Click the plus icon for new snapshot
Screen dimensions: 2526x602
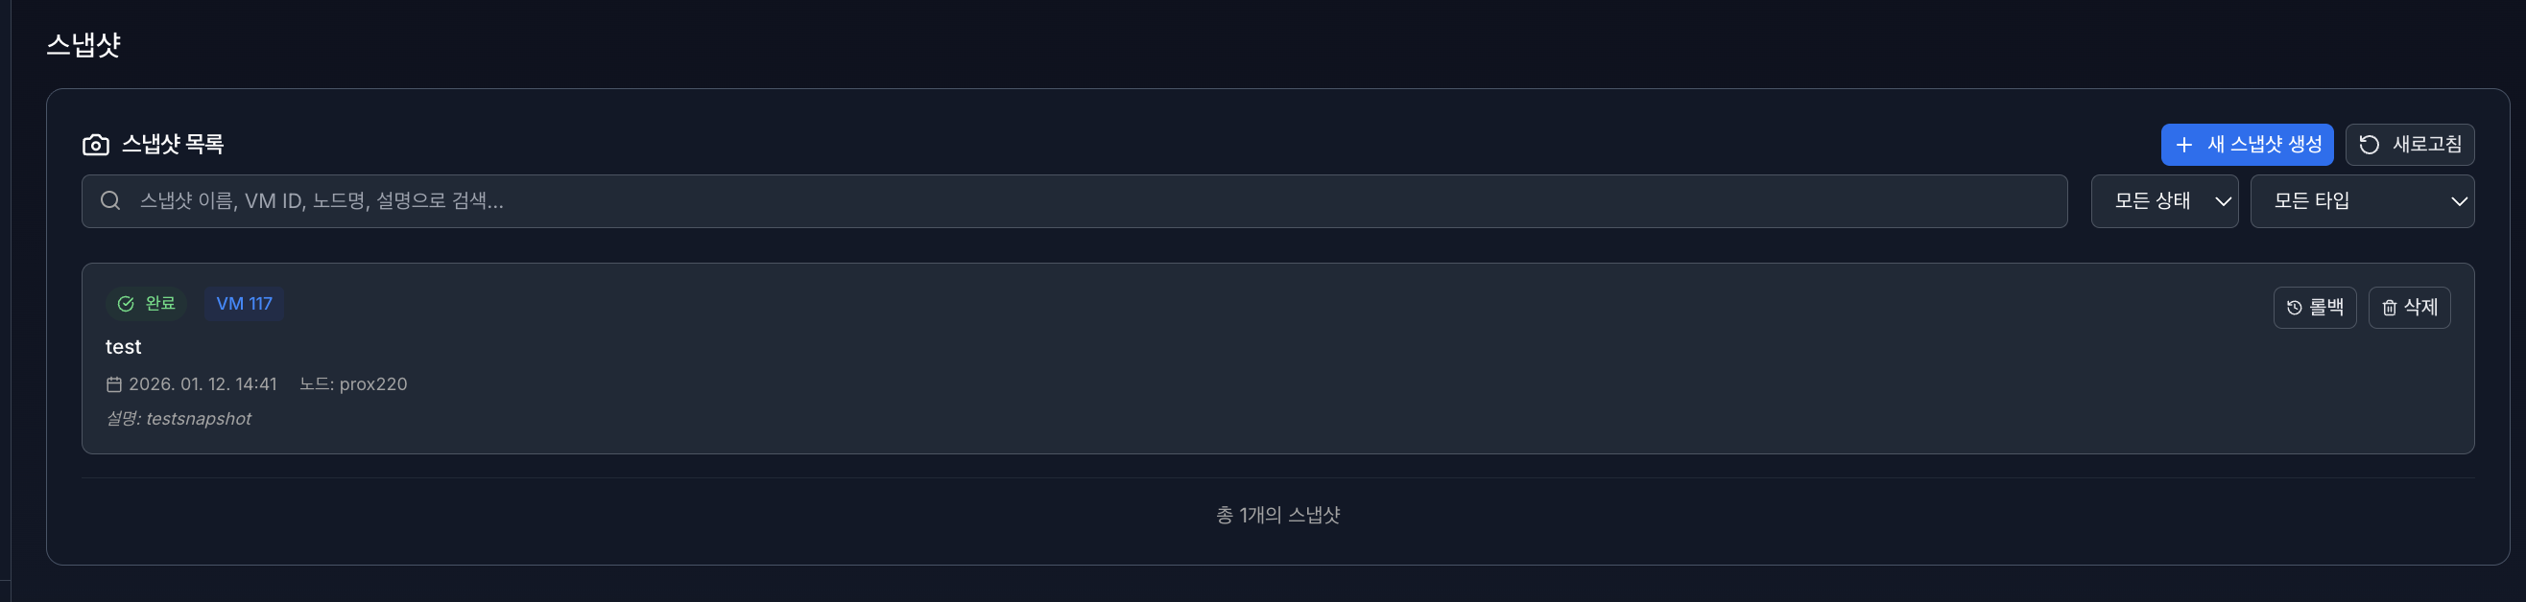tap(2183, 145)
